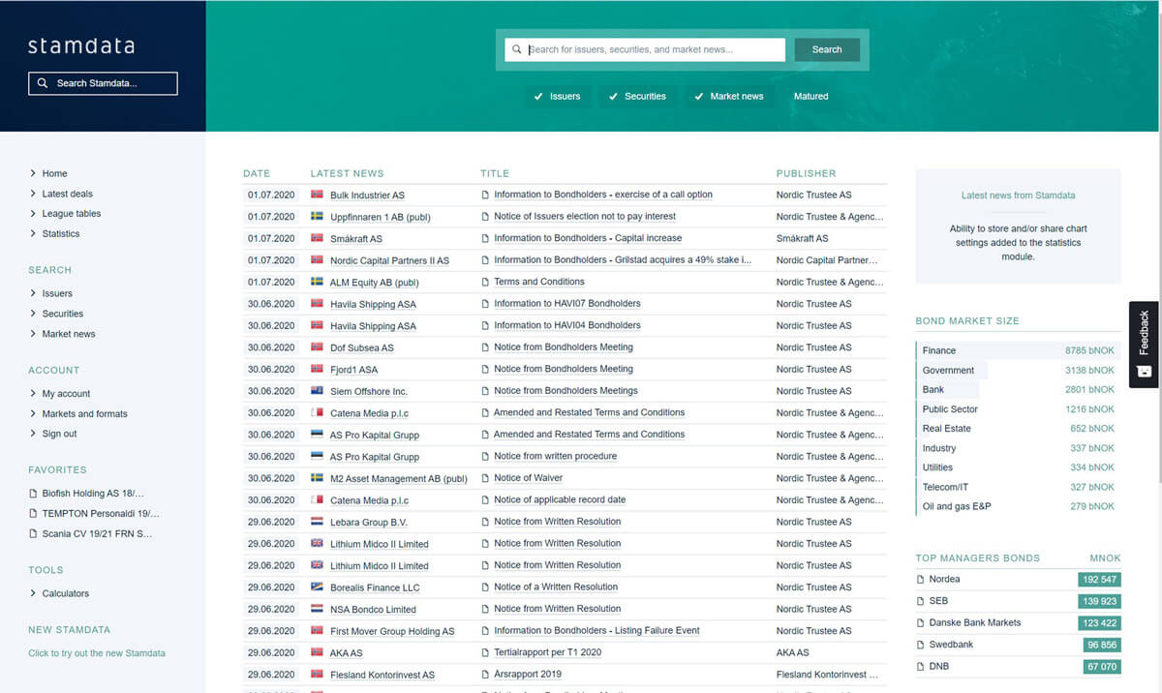
Task: Click the document icon beside Nordea manager
Action: pyautogui.click(x=921, y=579)
